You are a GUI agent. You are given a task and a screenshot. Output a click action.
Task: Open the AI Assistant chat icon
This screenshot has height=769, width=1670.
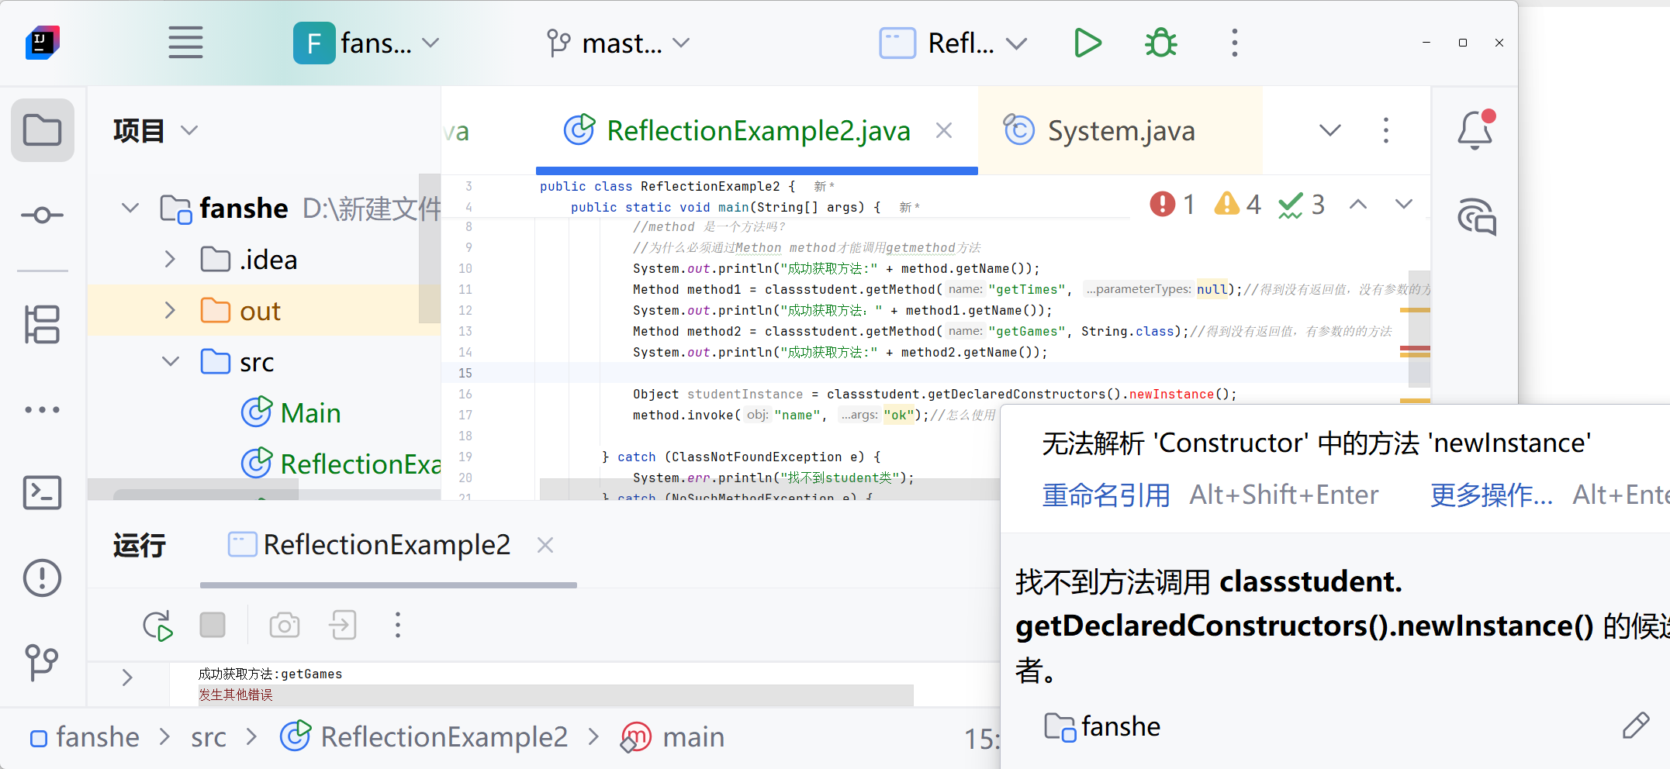tap(1477, 216)
